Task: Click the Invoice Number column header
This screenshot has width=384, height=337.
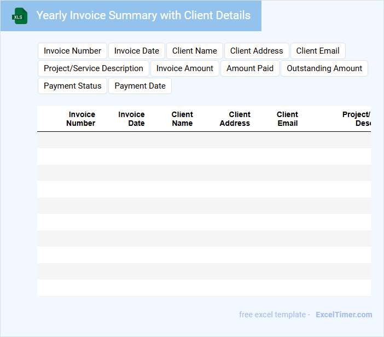Action: 81,119
